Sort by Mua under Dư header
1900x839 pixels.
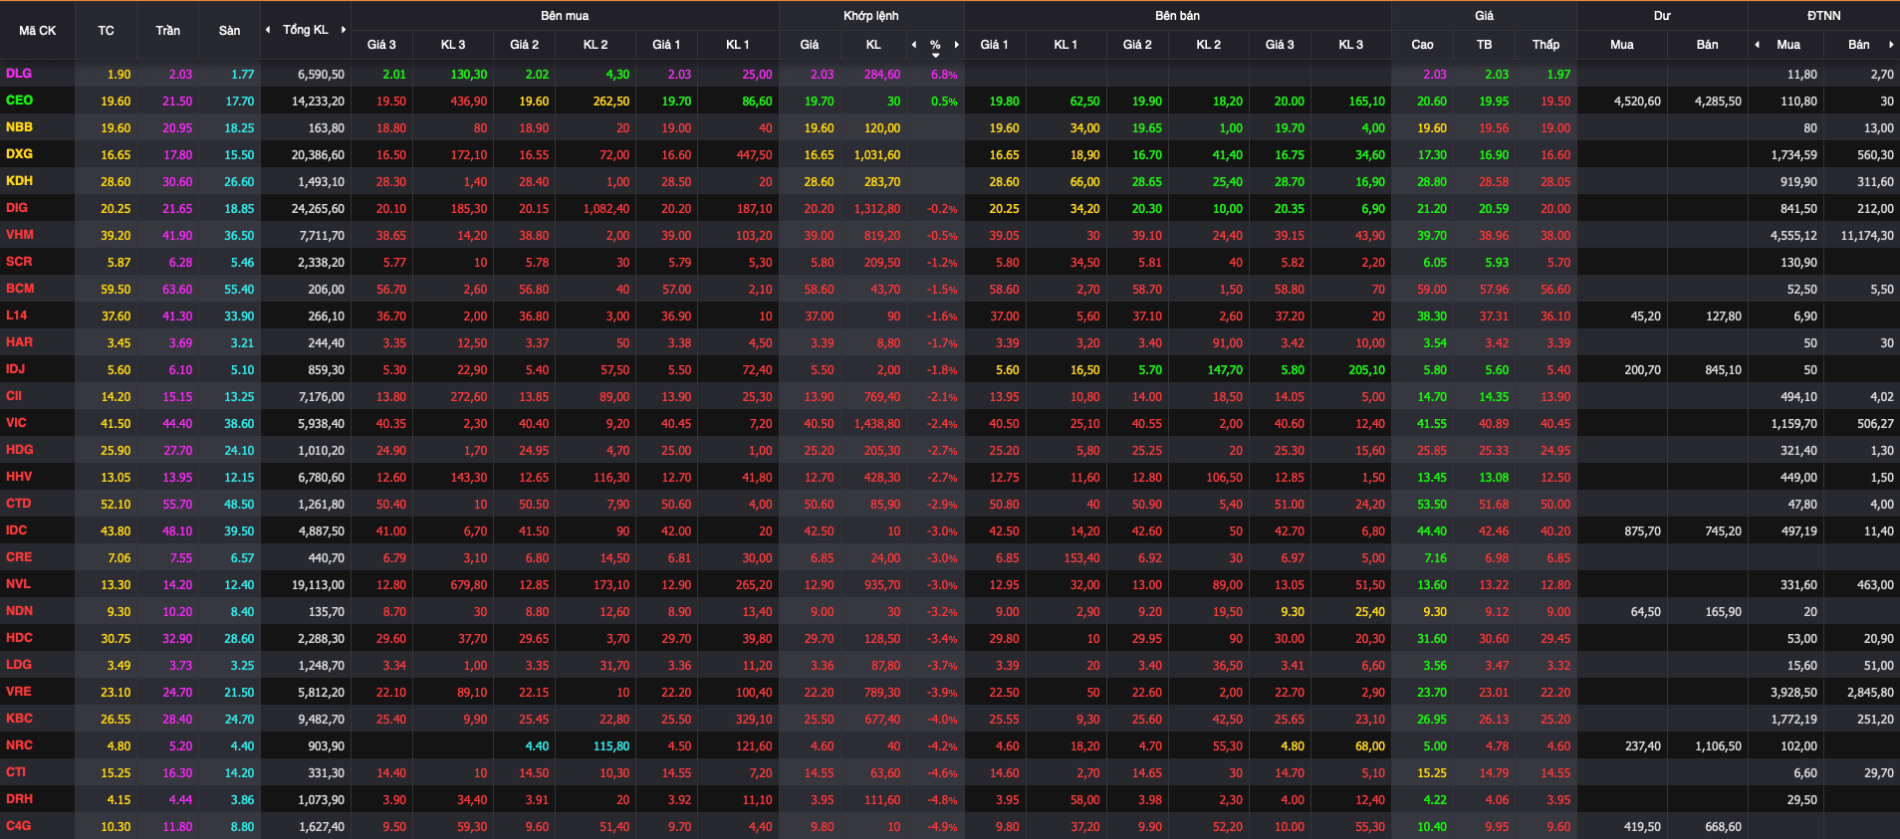tap(1621, 45)
